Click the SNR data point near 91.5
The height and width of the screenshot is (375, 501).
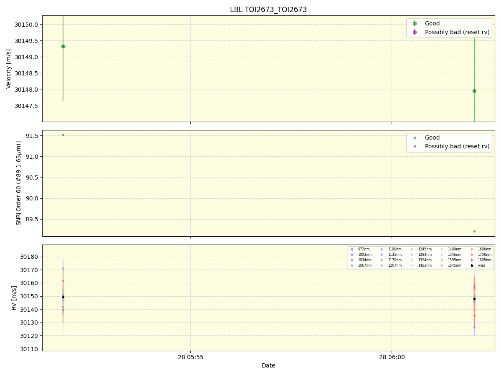coord(63,135)
